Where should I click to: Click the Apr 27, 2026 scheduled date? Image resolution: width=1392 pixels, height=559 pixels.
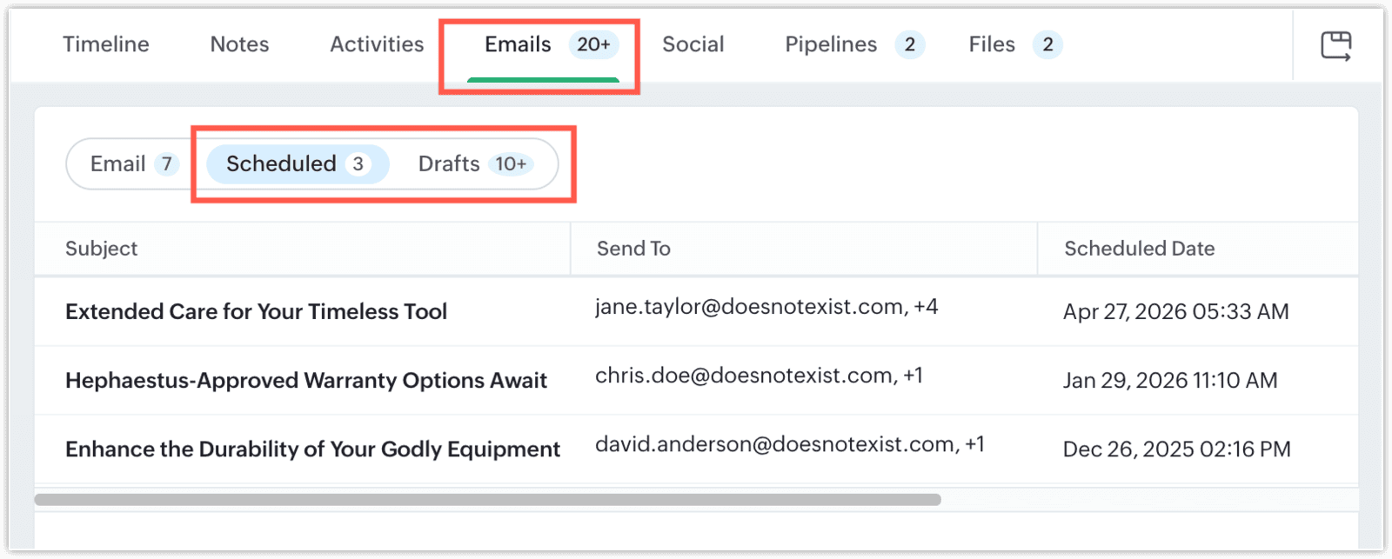[x=1175, y=311]
